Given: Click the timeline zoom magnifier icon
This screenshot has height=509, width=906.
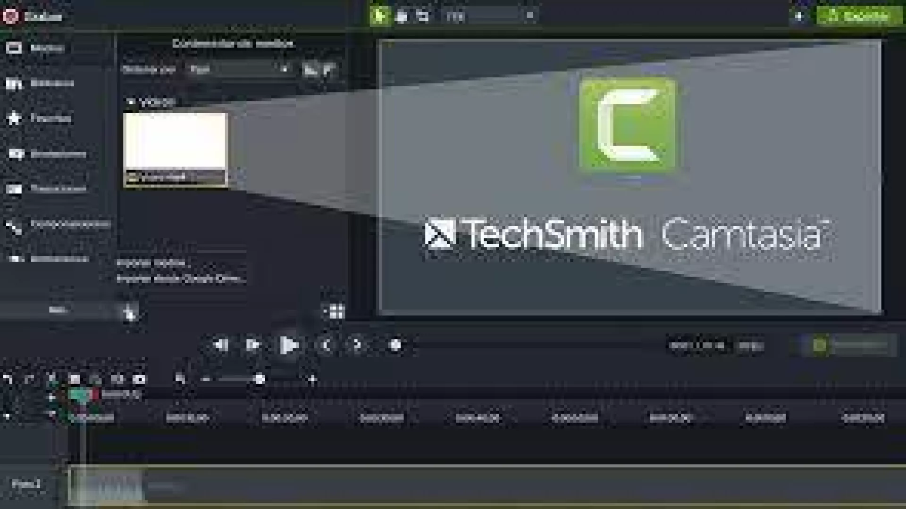Looking at the screenshot, I should point(180,379).
